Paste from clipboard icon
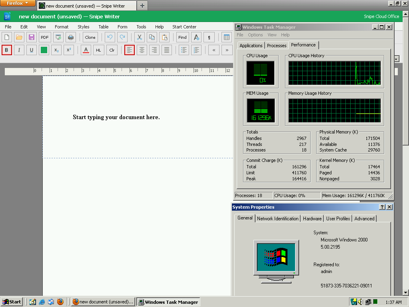The width and height of the screenshot is (409, 307). [164, 37]
